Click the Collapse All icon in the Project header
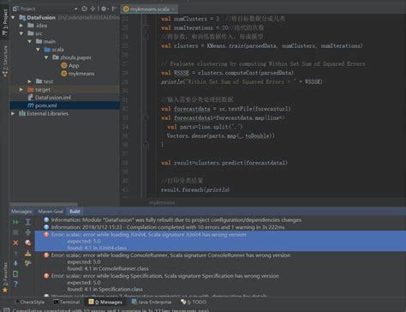The height and width of the screenshot is (312, 406). point(93,9)
